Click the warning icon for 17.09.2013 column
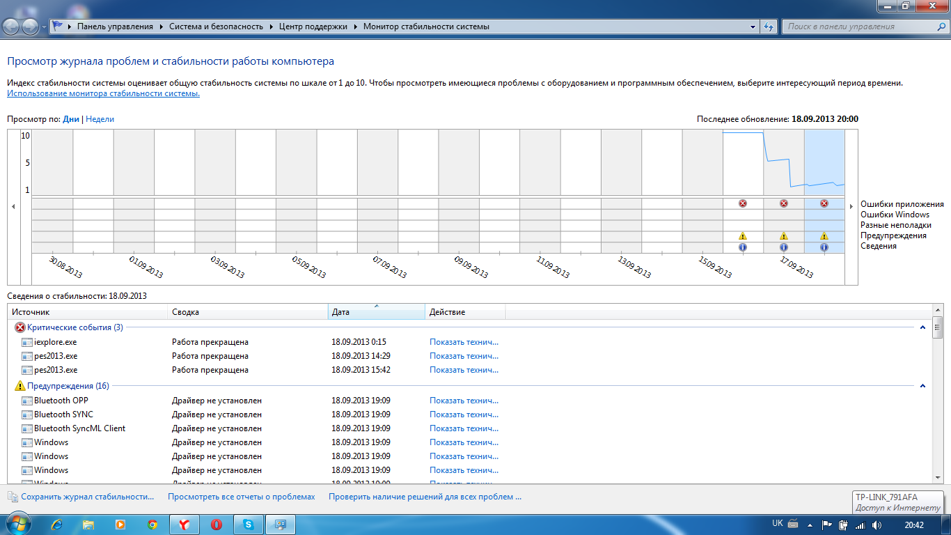This screenshot has height=535, width=951. coord(784,236)
